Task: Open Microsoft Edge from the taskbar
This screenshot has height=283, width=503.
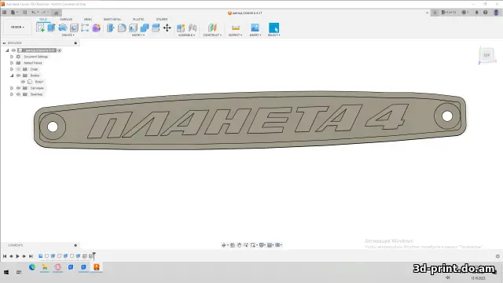Action: point(31,267)
